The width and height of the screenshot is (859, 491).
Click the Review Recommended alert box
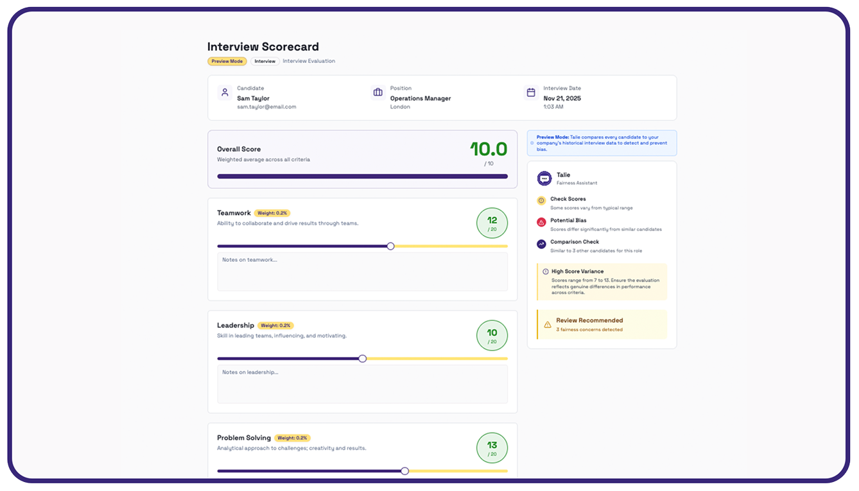[x=602, y=325]
